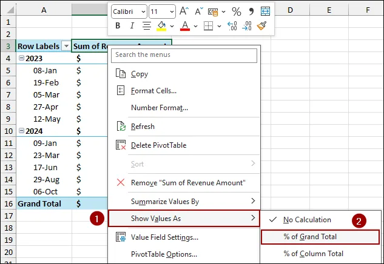
Task: Click the 23-Mar row label
Action: tap(46, 156)
